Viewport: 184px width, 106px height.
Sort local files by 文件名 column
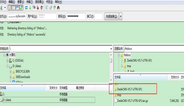[x=22, y=88]
